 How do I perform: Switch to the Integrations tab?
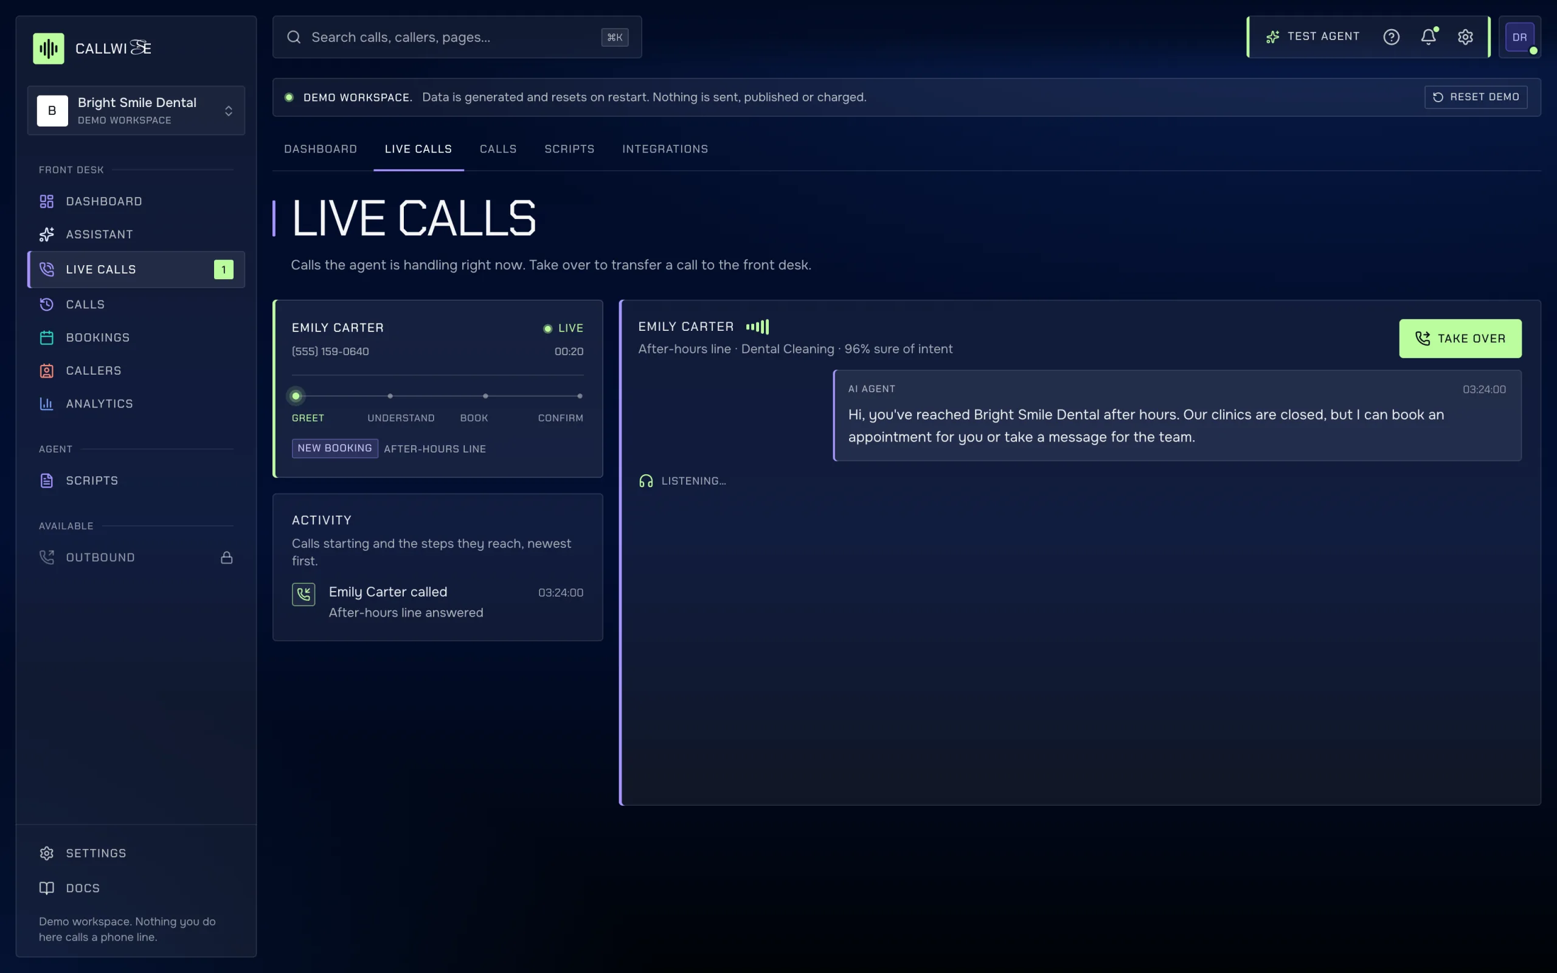click(x=665, y=150)
